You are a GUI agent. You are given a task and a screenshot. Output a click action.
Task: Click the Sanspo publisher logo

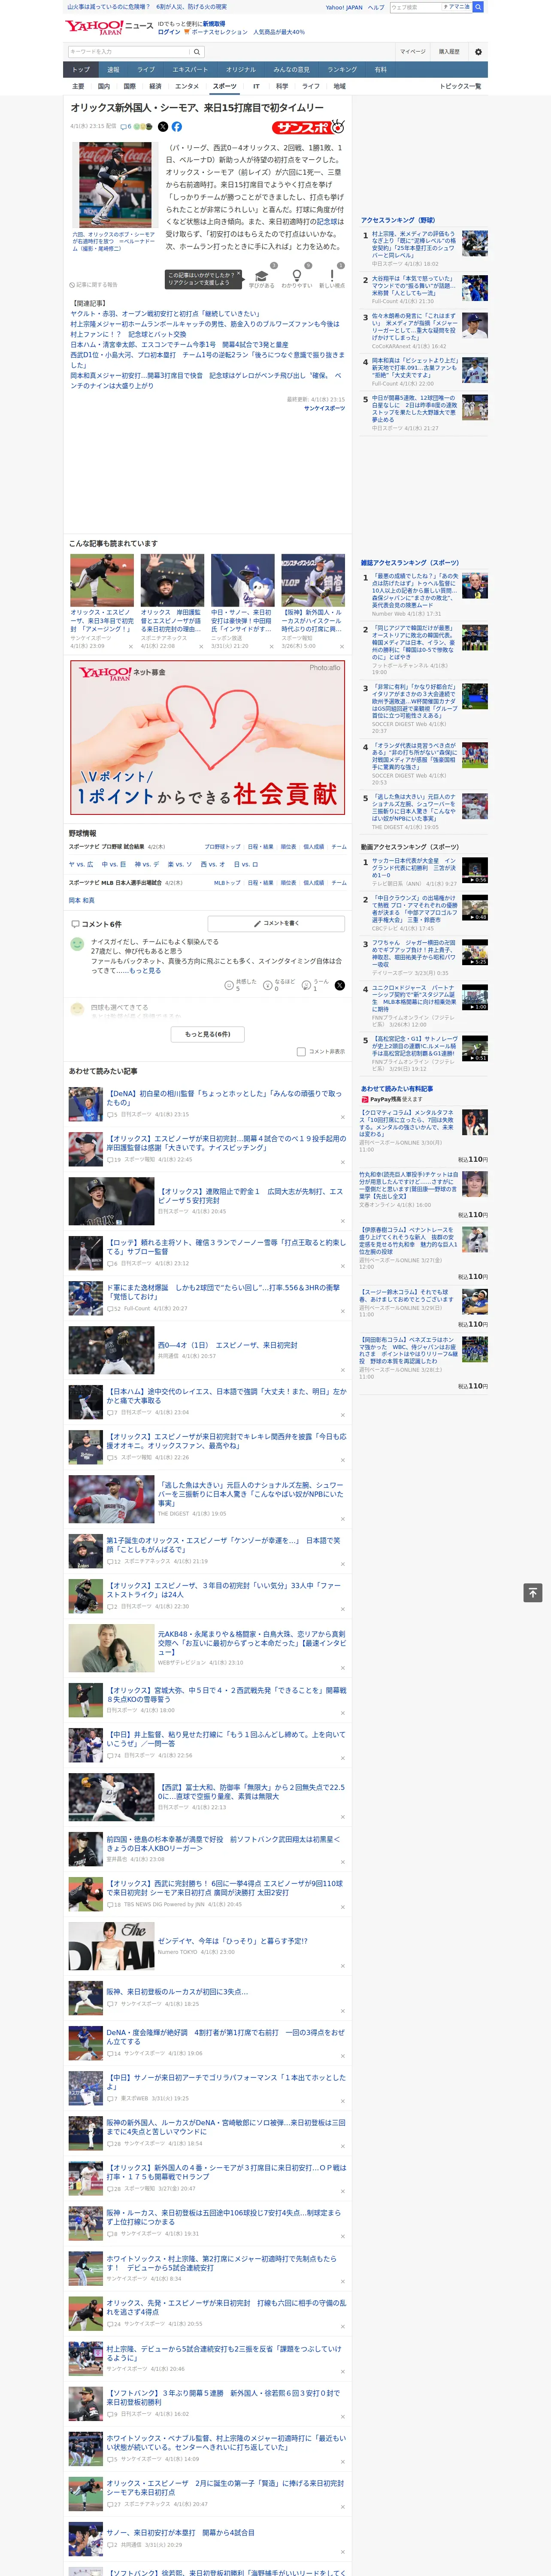(308, 127)
